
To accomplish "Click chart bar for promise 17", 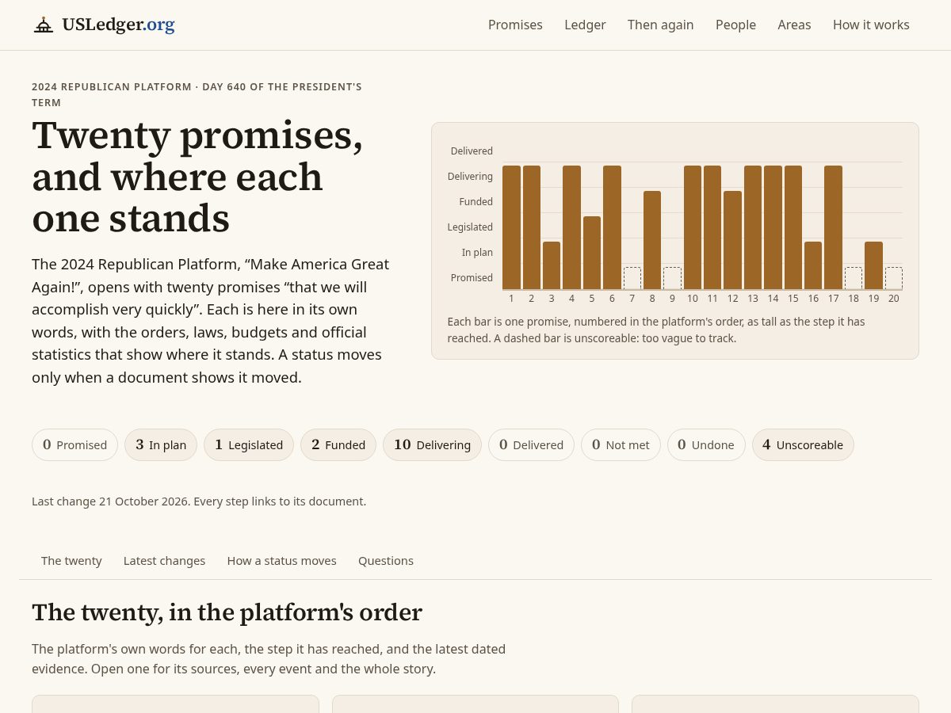I will pos(833,227).
